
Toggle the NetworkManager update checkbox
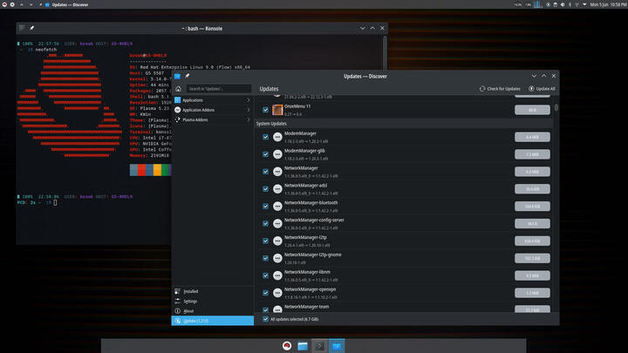pyautogui.click(x=265, y=172)
